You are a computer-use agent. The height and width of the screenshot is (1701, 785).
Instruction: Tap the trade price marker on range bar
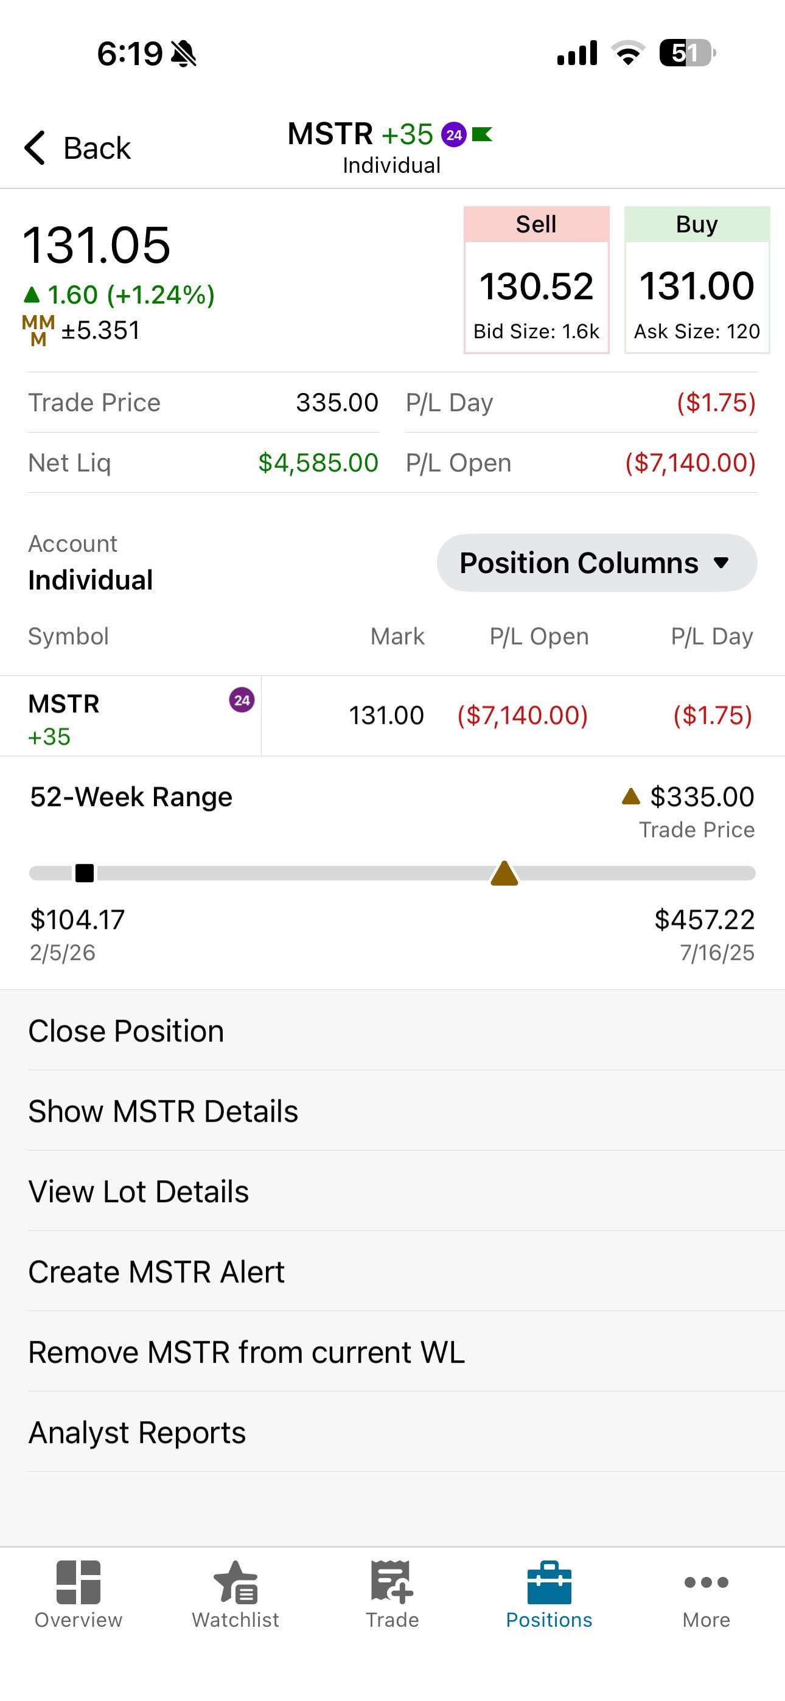(x=504, y=873)
